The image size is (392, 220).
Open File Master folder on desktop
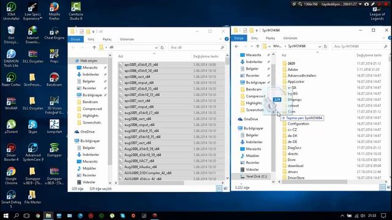click(x=32, y=197)
